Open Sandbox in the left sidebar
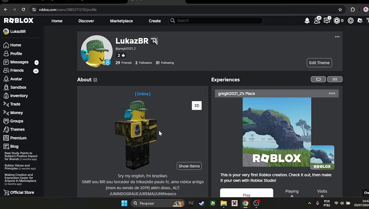 click(15, 87)
